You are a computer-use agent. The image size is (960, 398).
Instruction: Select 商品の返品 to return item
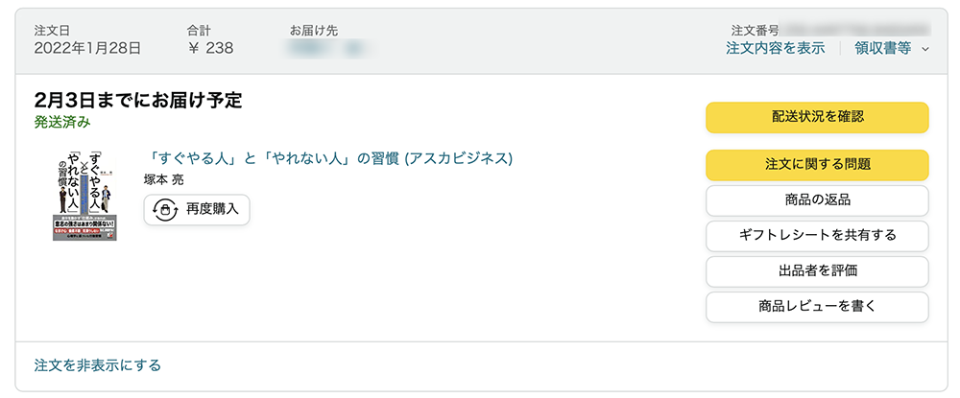tap(817, 199)
